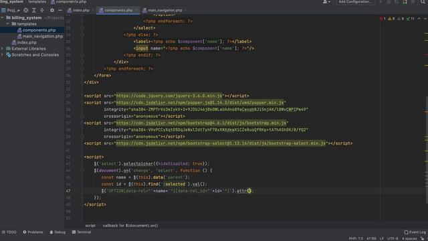Click the 47:66 cursor position indicator
Viewport: 428px width, 241px height.
tap(371, 238)
